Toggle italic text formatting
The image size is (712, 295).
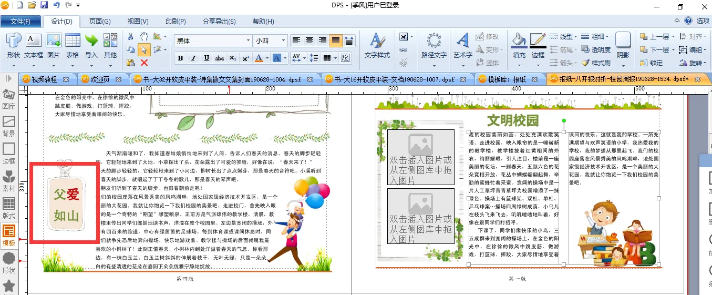[193, 58]
